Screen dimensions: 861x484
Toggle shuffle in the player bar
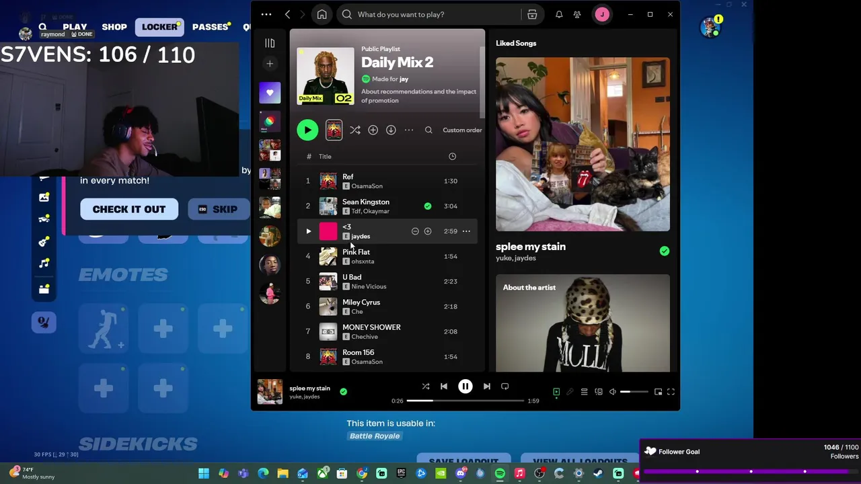pyautogui.click(x=426, y=387)
